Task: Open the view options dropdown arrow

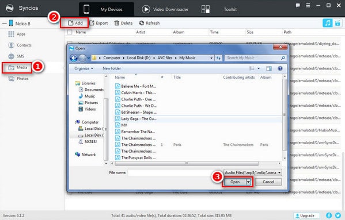Action: [259, 69]
